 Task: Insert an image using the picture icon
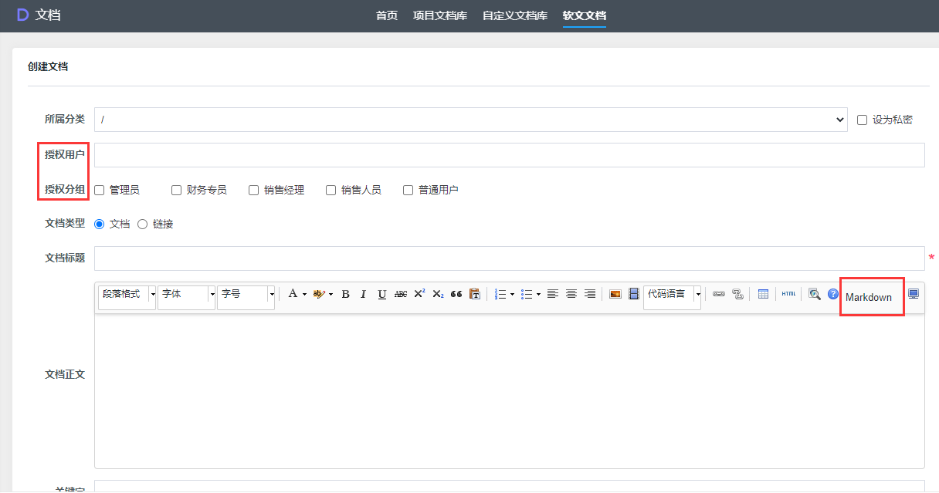pos(615,294)
